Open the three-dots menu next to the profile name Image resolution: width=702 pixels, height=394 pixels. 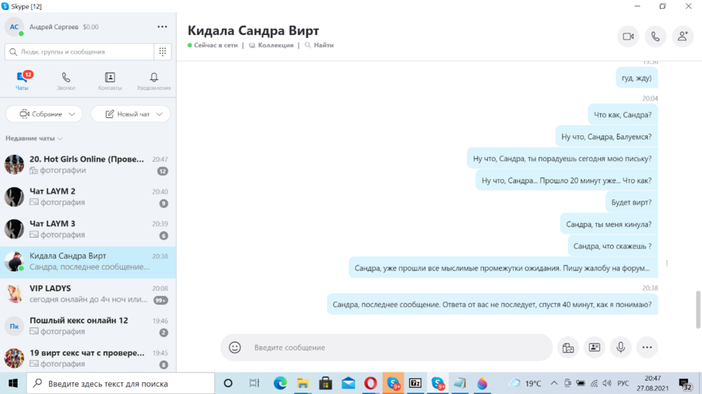[162, 27]
